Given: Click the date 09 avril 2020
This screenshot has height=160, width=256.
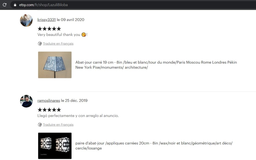Looking at the screenshot, I should pos(72,20).
